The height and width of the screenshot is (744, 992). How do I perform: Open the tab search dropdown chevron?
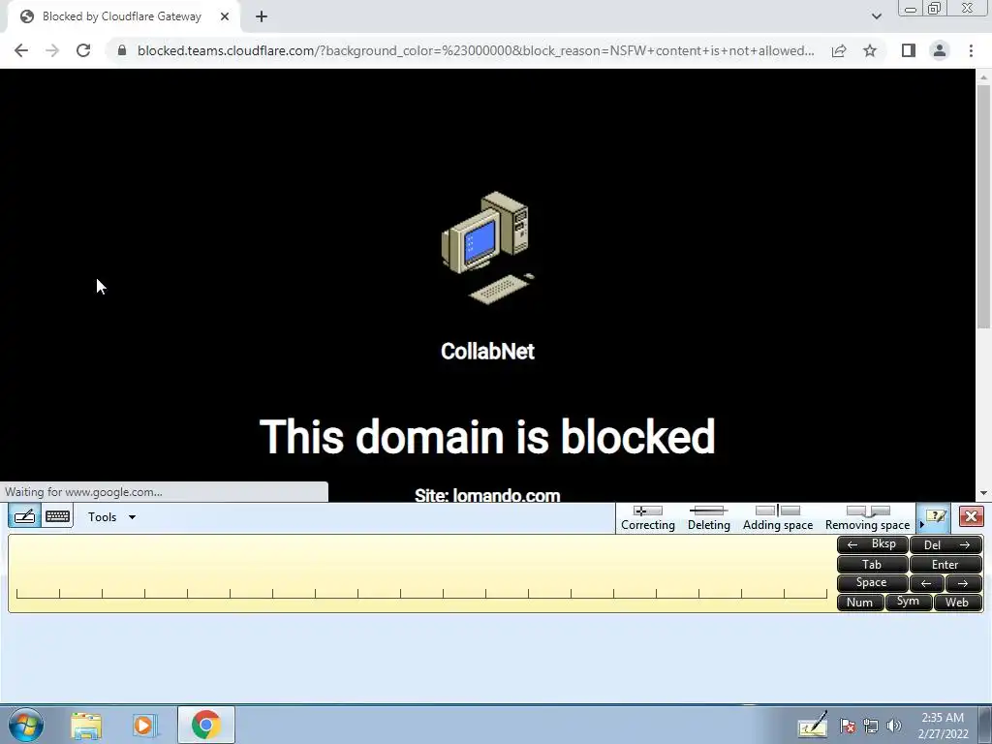(876, 16)
